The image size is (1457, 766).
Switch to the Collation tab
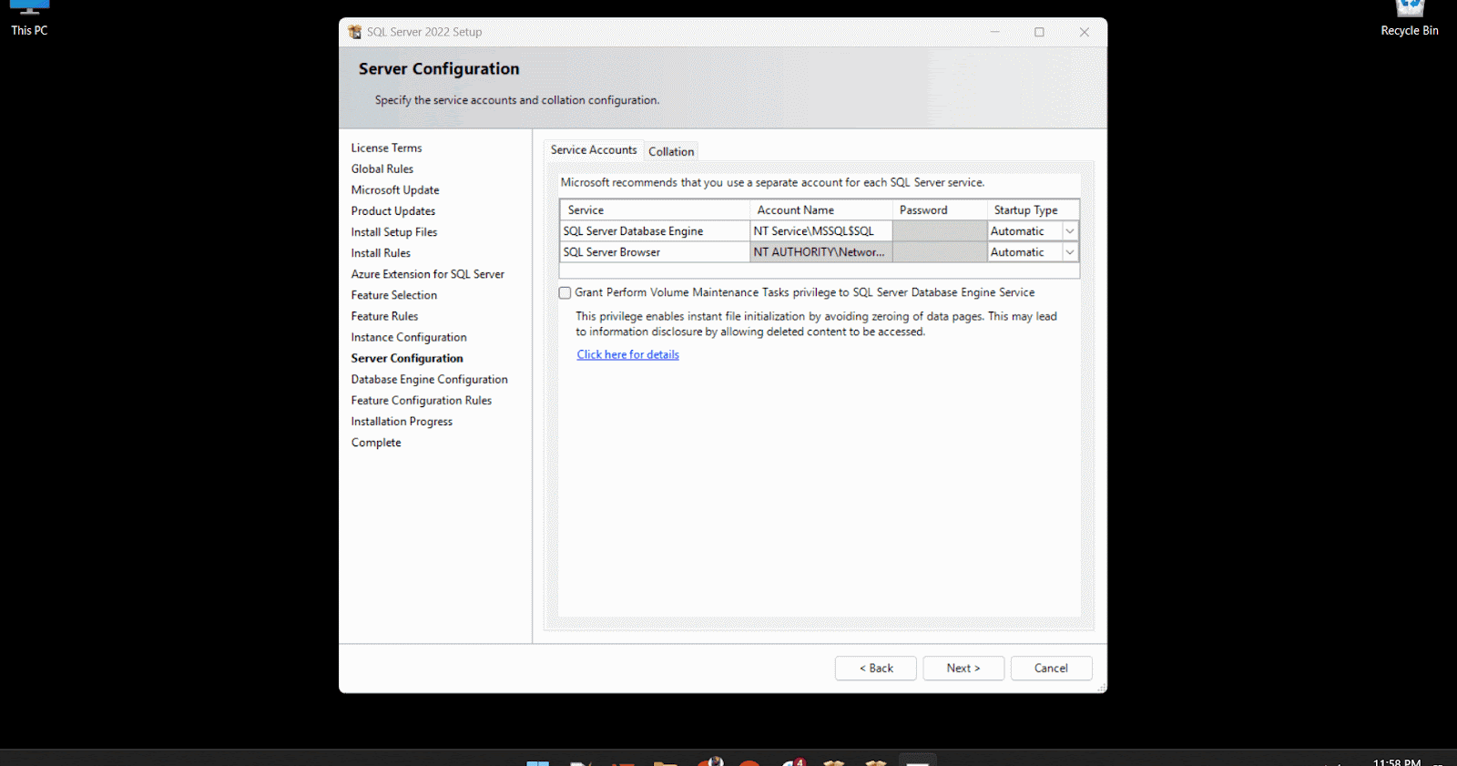[671, 151]
